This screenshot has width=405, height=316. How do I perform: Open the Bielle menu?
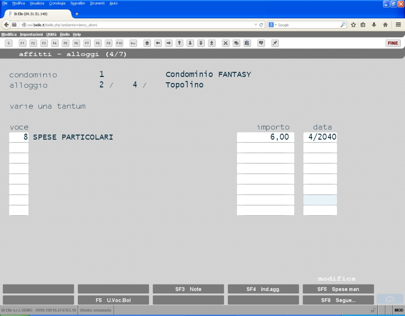click(64, 34)
